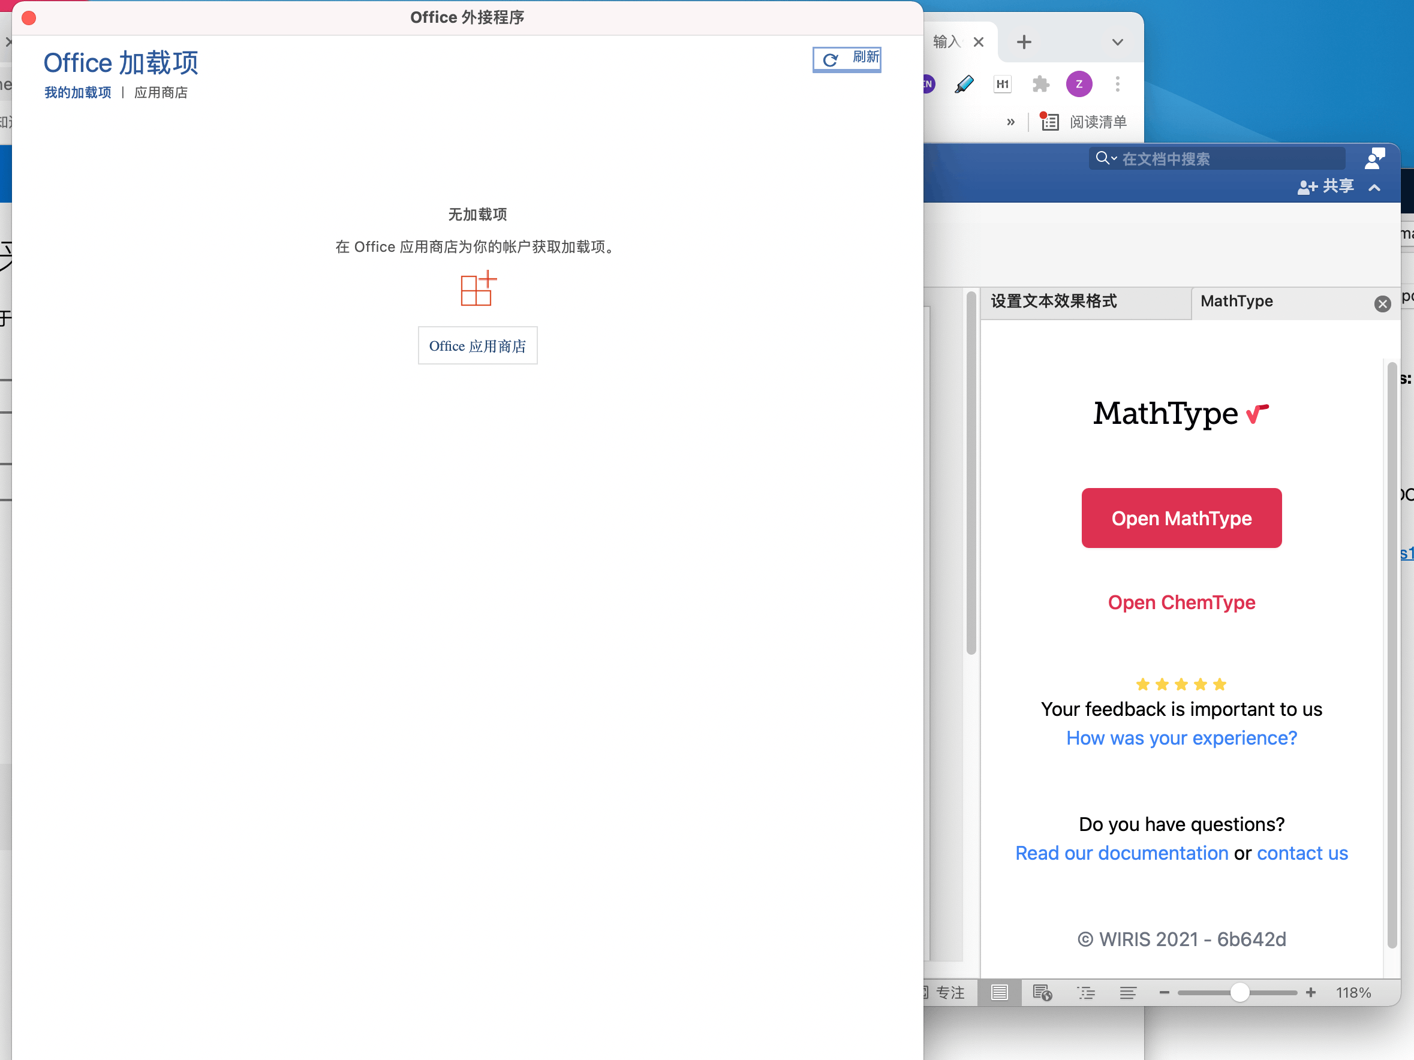
Task: Click Open MathType button
Action: (1181, 518)
